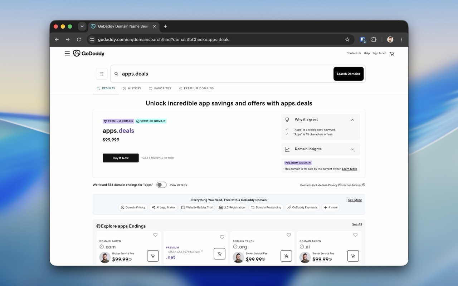The height and width of the screenshot is (286, 458).
Task: Expand the Domain Insights section
Action: pyautogui.click(x=321, y=149)
